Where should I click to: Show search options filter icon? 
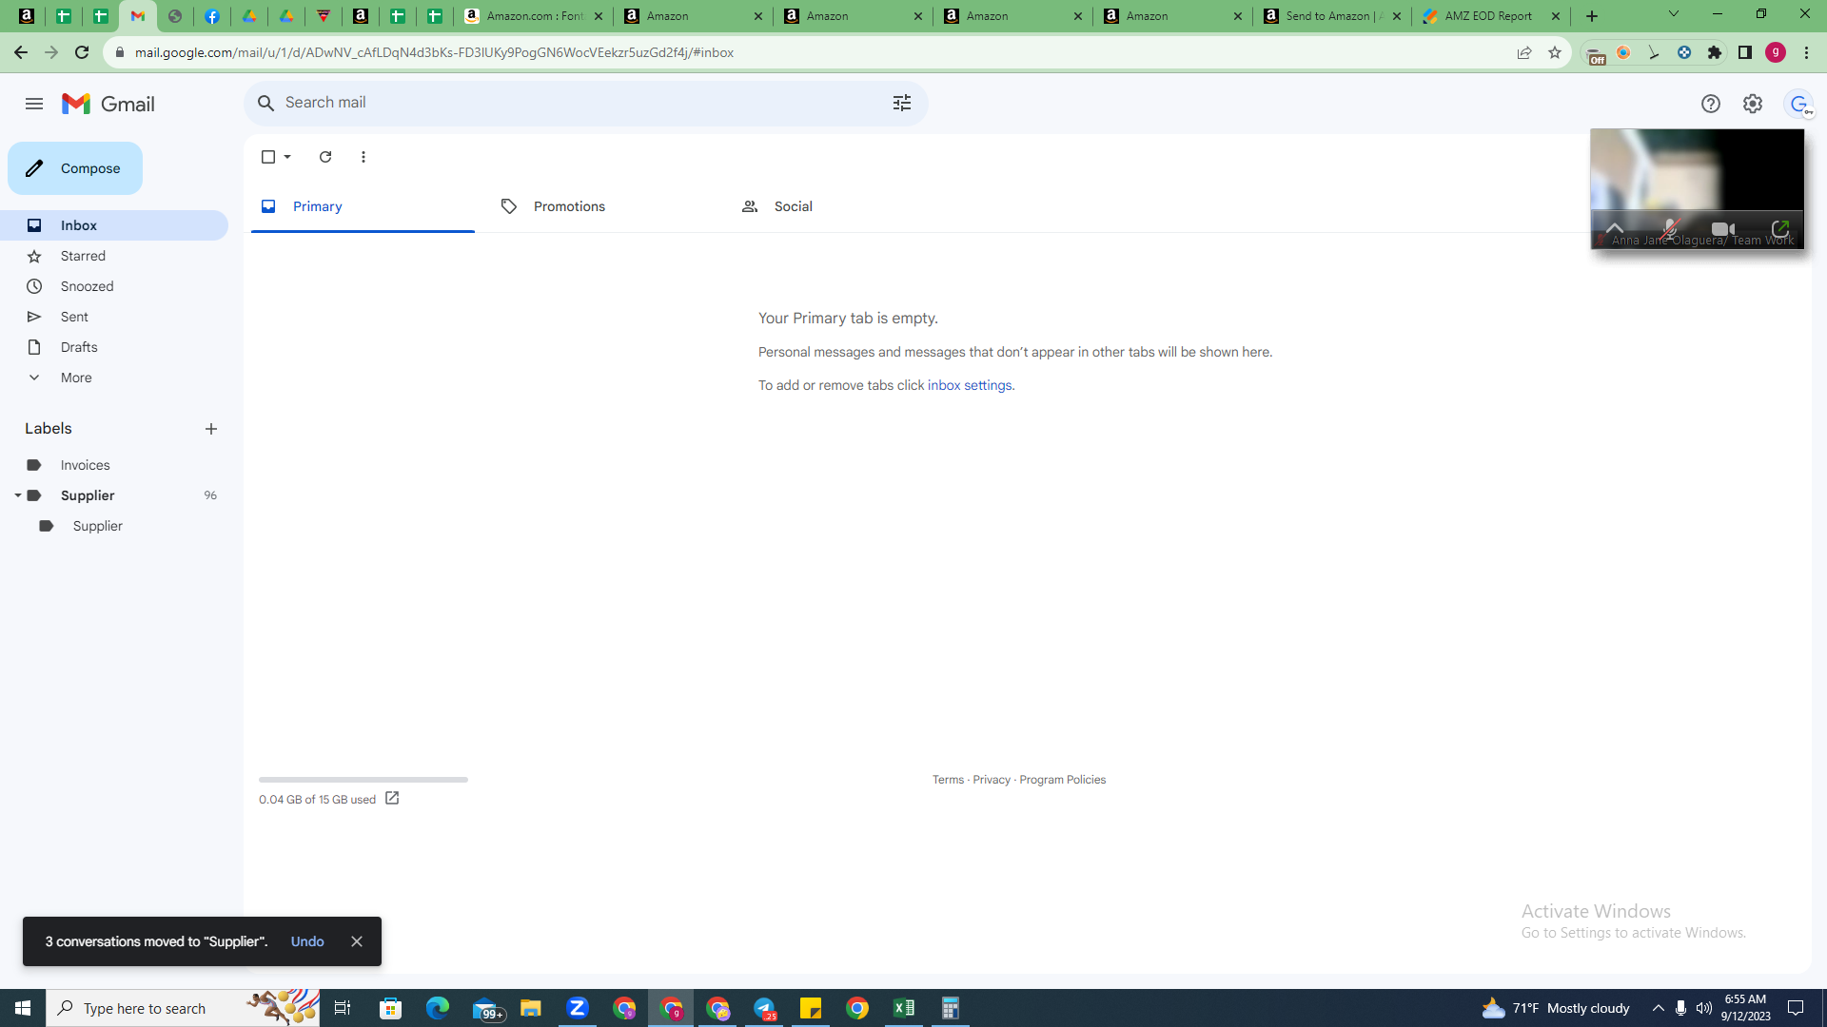pyautogui.click(x=902, y=103)
